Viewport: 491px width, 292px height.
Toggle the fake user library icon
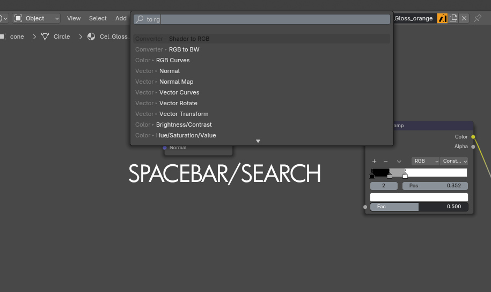(443, 18)
